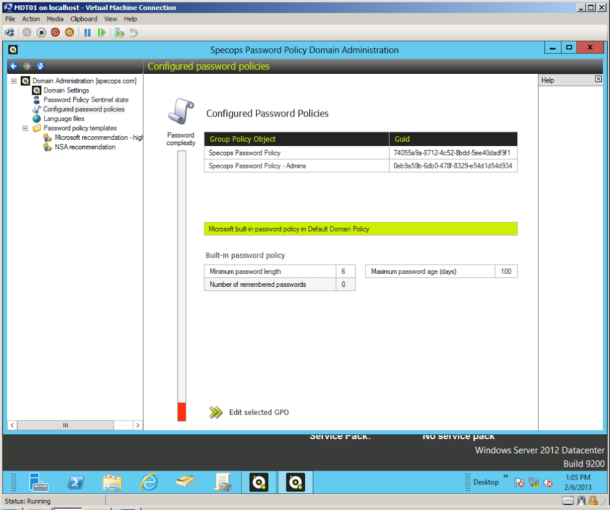Launch Internet Explorer from the taskbar
This screenshot has width=610, height=510.
pyautogui.click(x=150, y=483)
